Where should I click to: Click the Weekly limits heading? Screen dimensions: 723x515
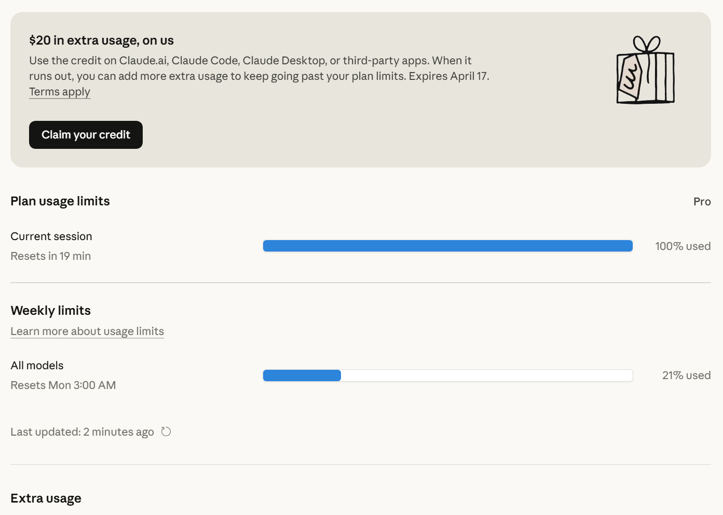point(51,311)
